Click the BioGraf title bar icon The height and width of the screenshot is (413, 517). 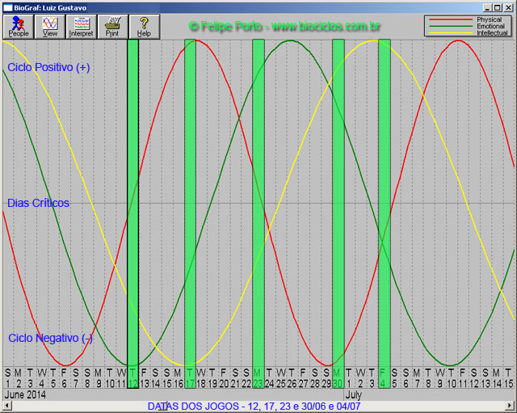(7, 6)
